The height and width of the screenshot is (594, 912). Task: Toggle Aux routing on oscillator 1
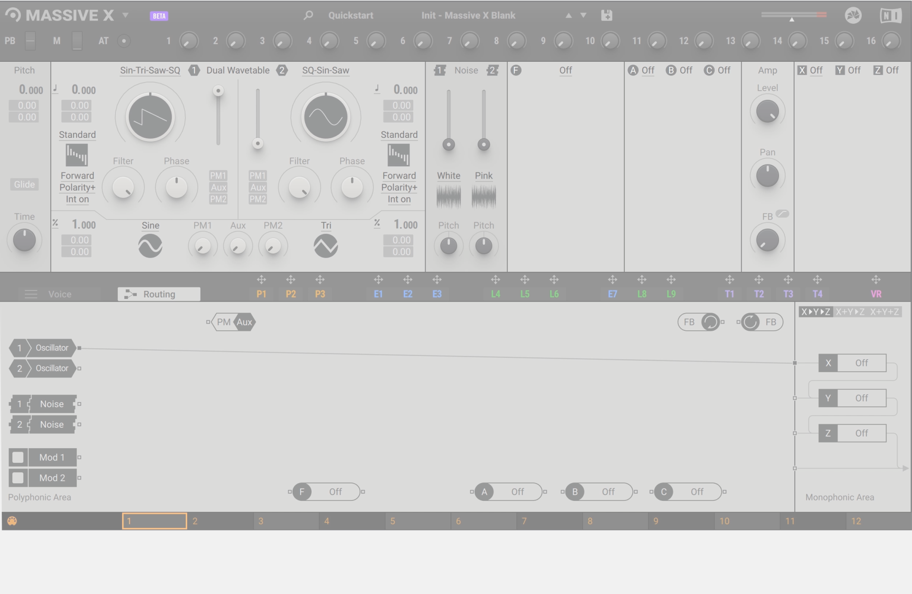tap(218, 187)
